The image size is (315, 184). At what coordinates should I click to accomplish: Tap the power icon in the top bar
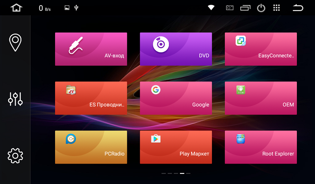tap(261, 8)
